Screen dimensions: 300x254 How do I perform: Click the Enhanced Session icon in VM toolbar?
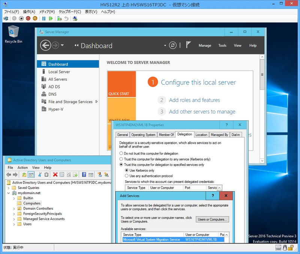click(75, 18)
